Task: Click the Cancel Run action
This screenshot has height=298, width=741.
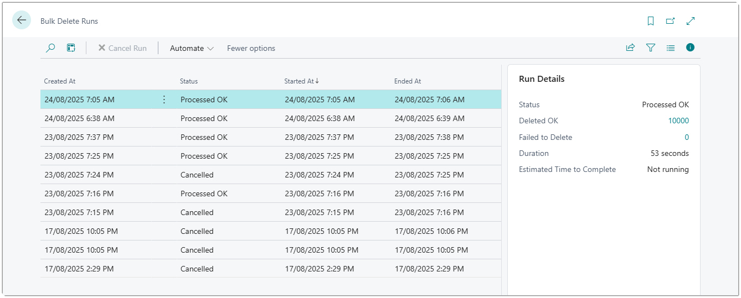Action: coord(122,48)
